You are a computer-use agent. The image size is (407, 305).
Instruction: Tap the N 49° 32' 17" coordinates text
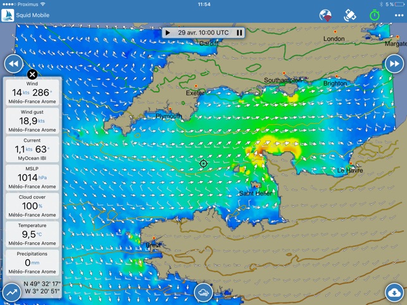tap(42, 283)
